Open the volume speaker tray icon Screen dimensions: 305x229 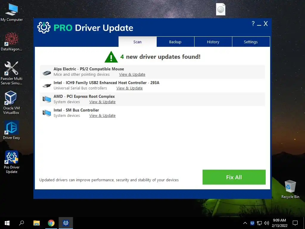click(267, 223)
